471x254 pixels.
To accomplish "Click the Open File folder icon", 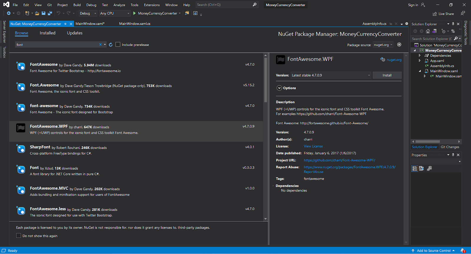I will [37, 13].
